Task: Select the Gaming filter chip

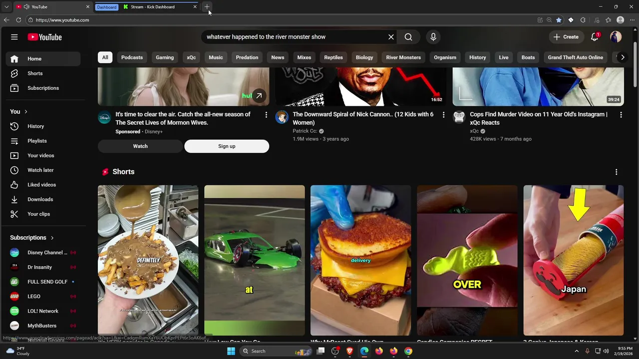Action: tap(165, 57)
